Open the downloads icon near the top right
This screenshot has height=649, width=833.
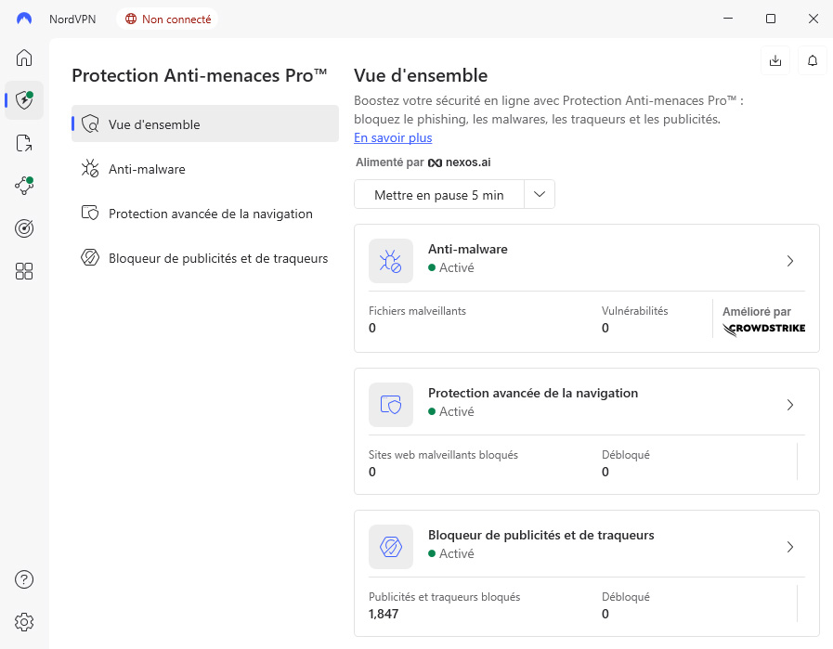775,59
